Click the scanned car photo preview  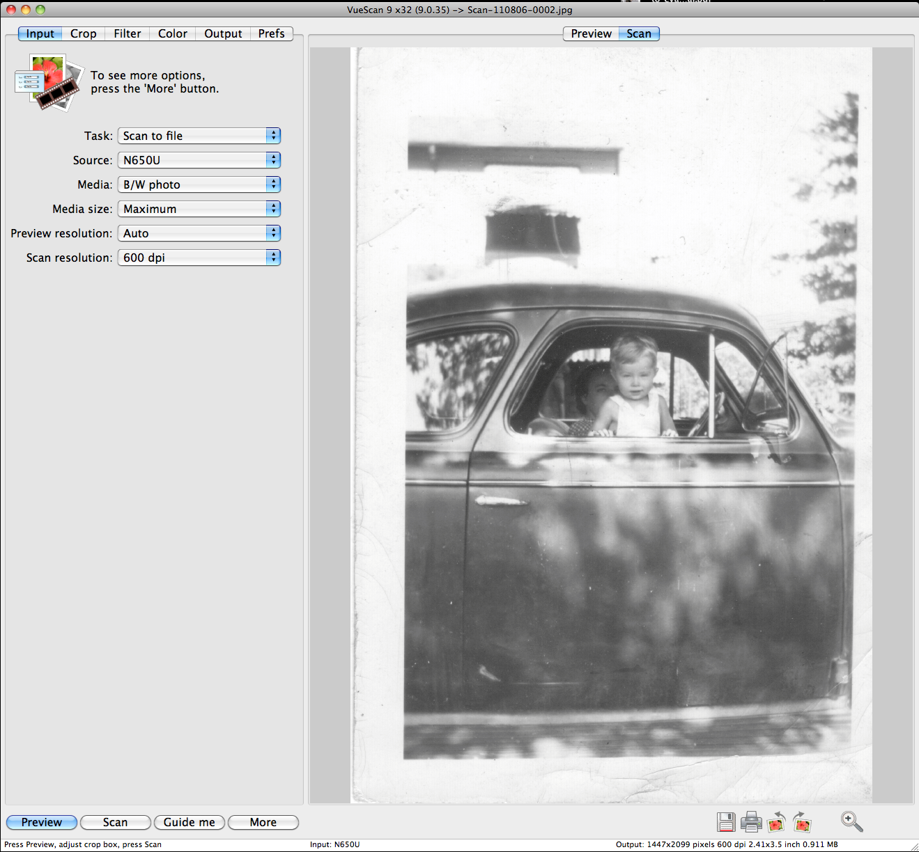pyautogui.click(x=611, y=425)
